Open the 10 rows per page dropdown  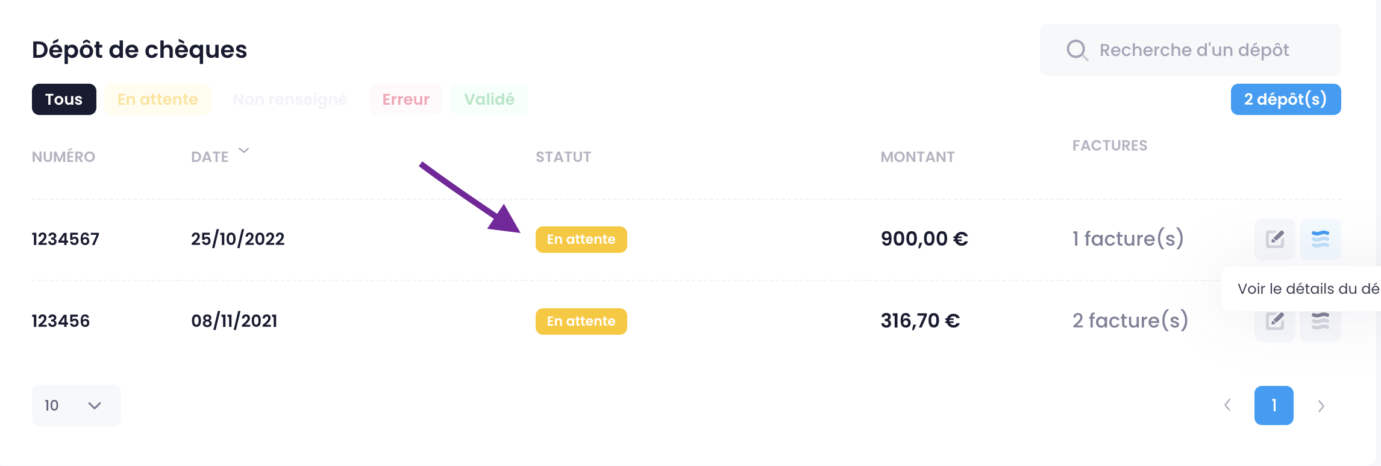(77, 405)
